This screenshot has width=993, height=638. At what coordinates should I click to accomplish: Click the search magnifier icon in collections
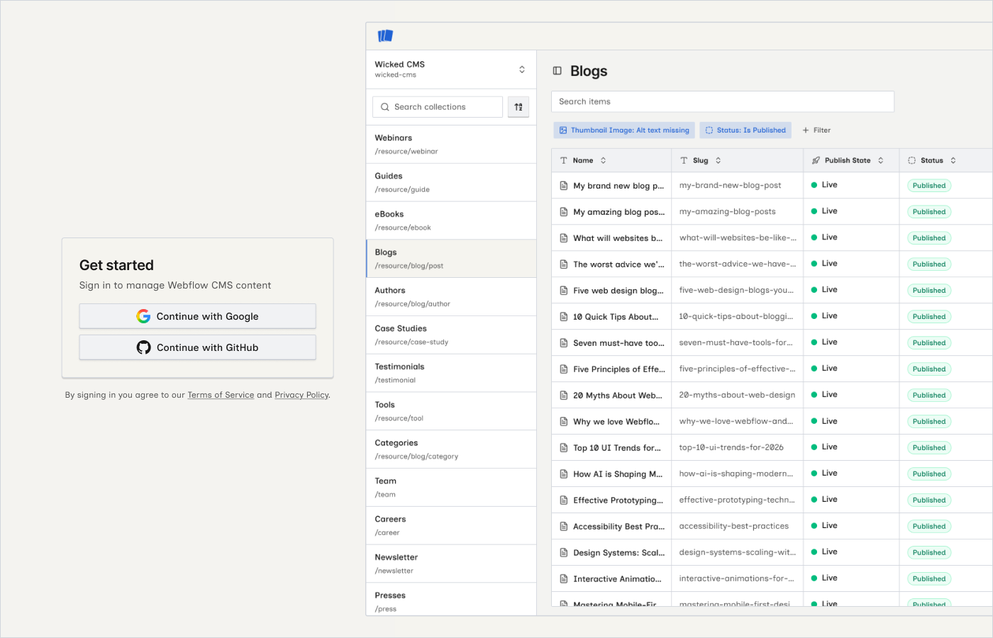coord(385,107)
